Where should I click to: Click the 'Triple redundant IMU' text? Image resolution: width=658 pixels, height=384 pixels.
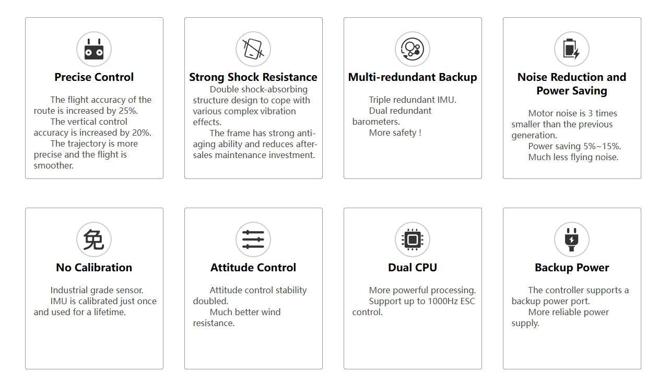(413, 100)
